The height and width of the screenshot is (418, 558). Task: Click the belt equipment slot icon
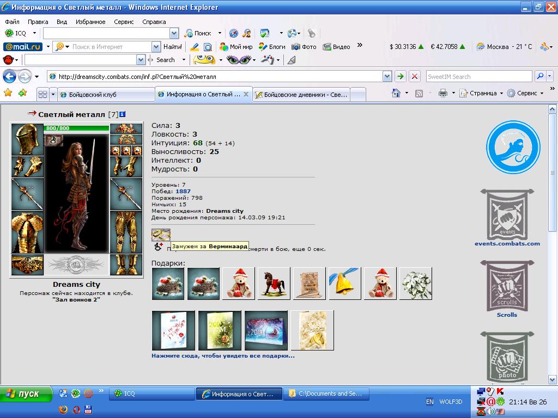tap(27, 265)
